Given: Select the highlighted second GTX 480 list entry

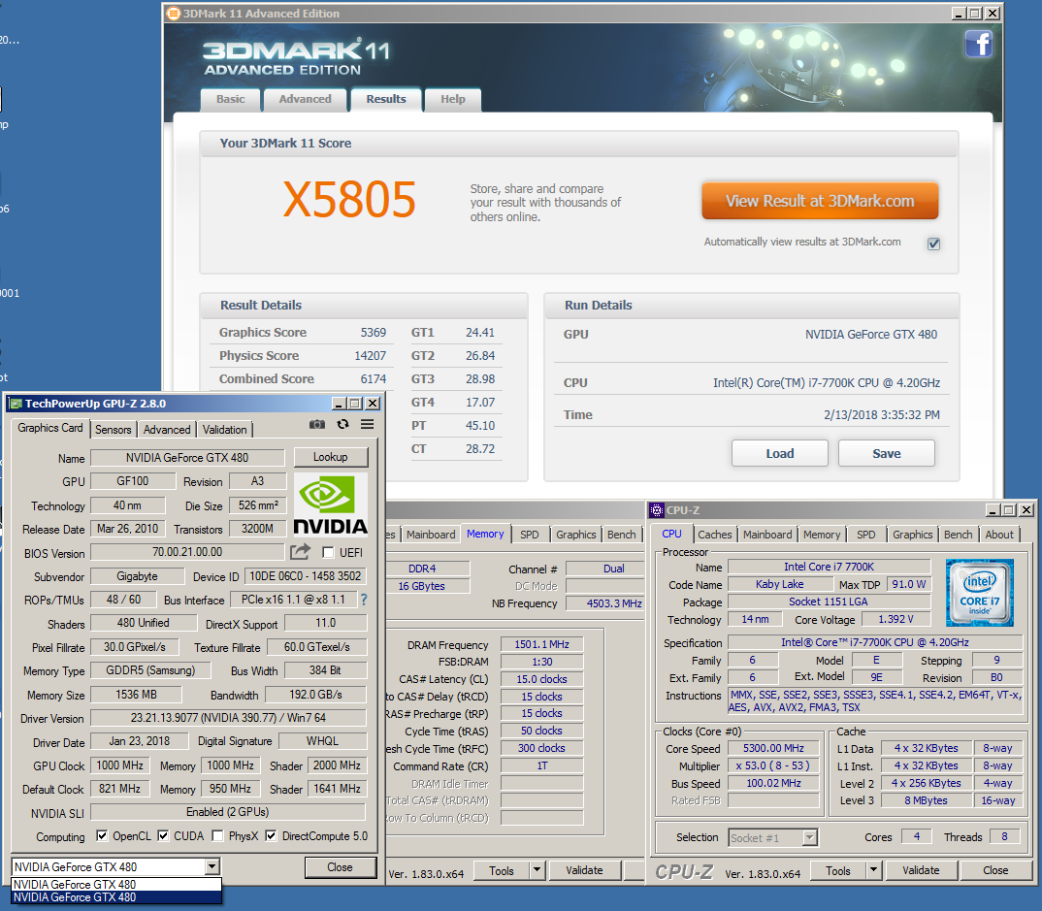Looking at the screenshot, I should (x=116, y=897).
